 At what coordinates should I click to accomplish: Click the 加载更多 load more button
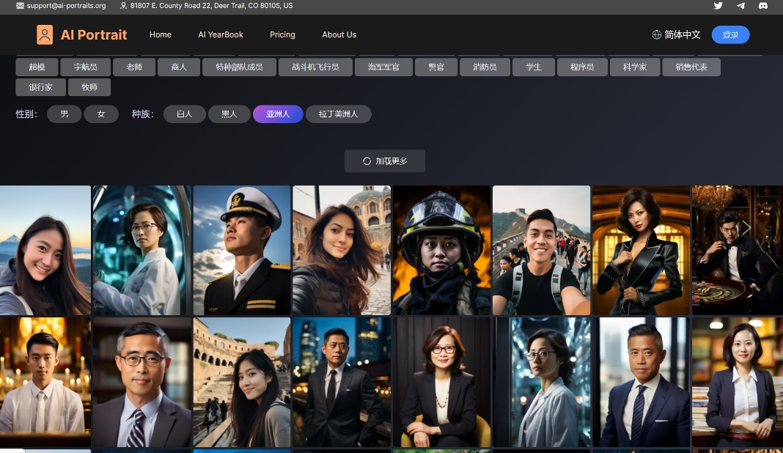pos(384,161)
